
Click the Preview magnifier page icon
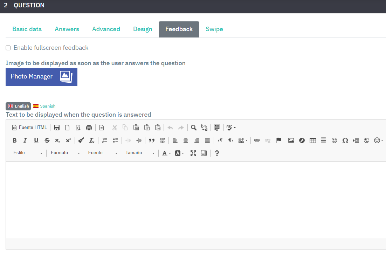click(x=78, y=127)
